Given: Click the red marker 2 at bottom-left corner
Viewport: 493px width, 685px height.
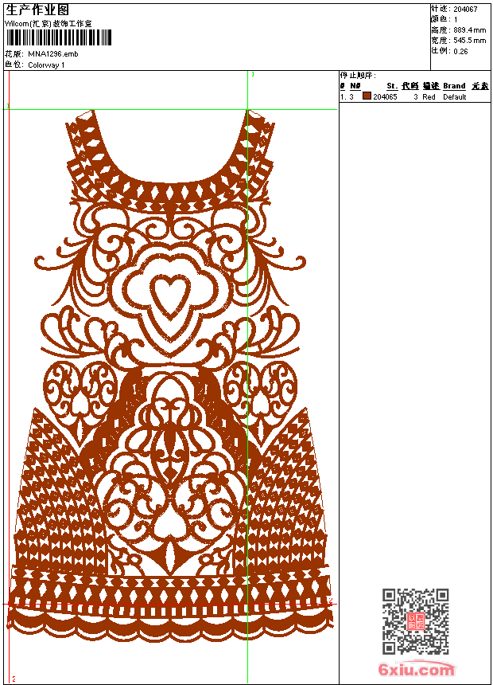Looking at the screenshot, I should pos(14,679).
